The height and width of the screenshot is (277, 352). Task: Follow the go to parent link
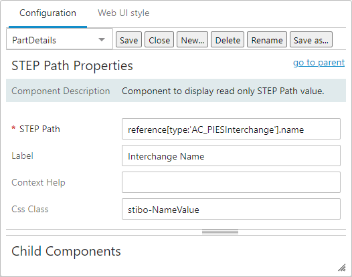point(319,63)
